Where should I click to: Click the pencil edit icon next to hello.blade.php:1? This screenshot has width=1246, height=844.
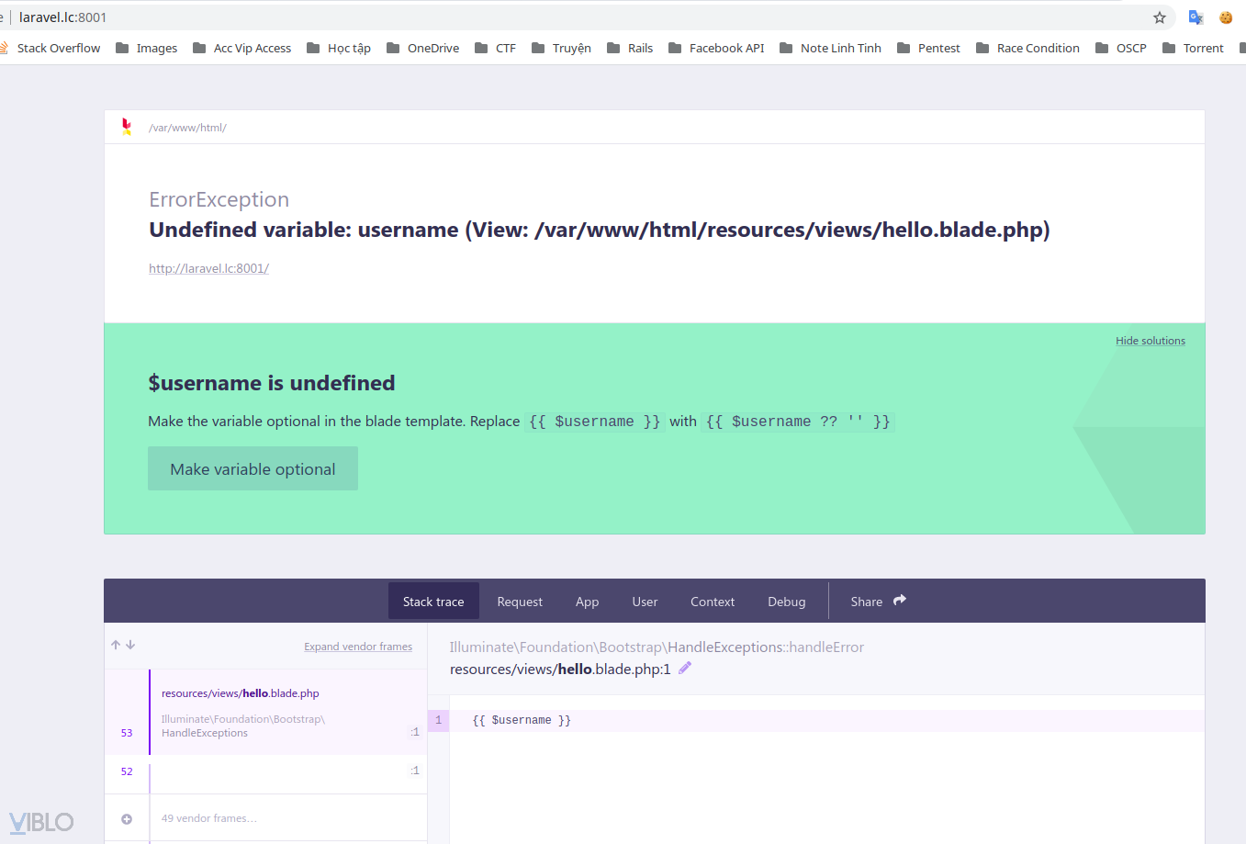pos(685,669)
